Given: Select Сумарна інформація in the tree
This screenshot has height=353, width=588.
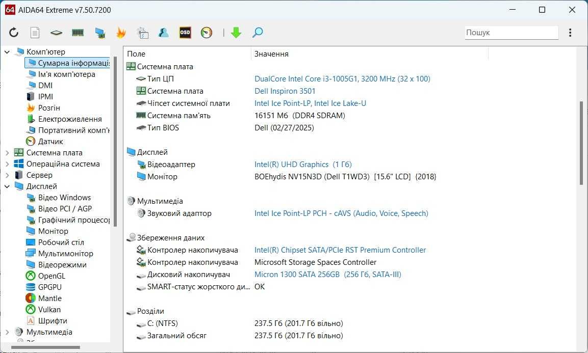Looking at the screenshot, I should (x=67, y=63).
